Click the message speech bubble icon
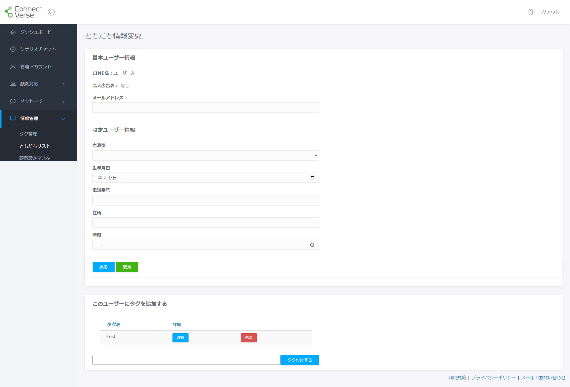 click(13, 101)
